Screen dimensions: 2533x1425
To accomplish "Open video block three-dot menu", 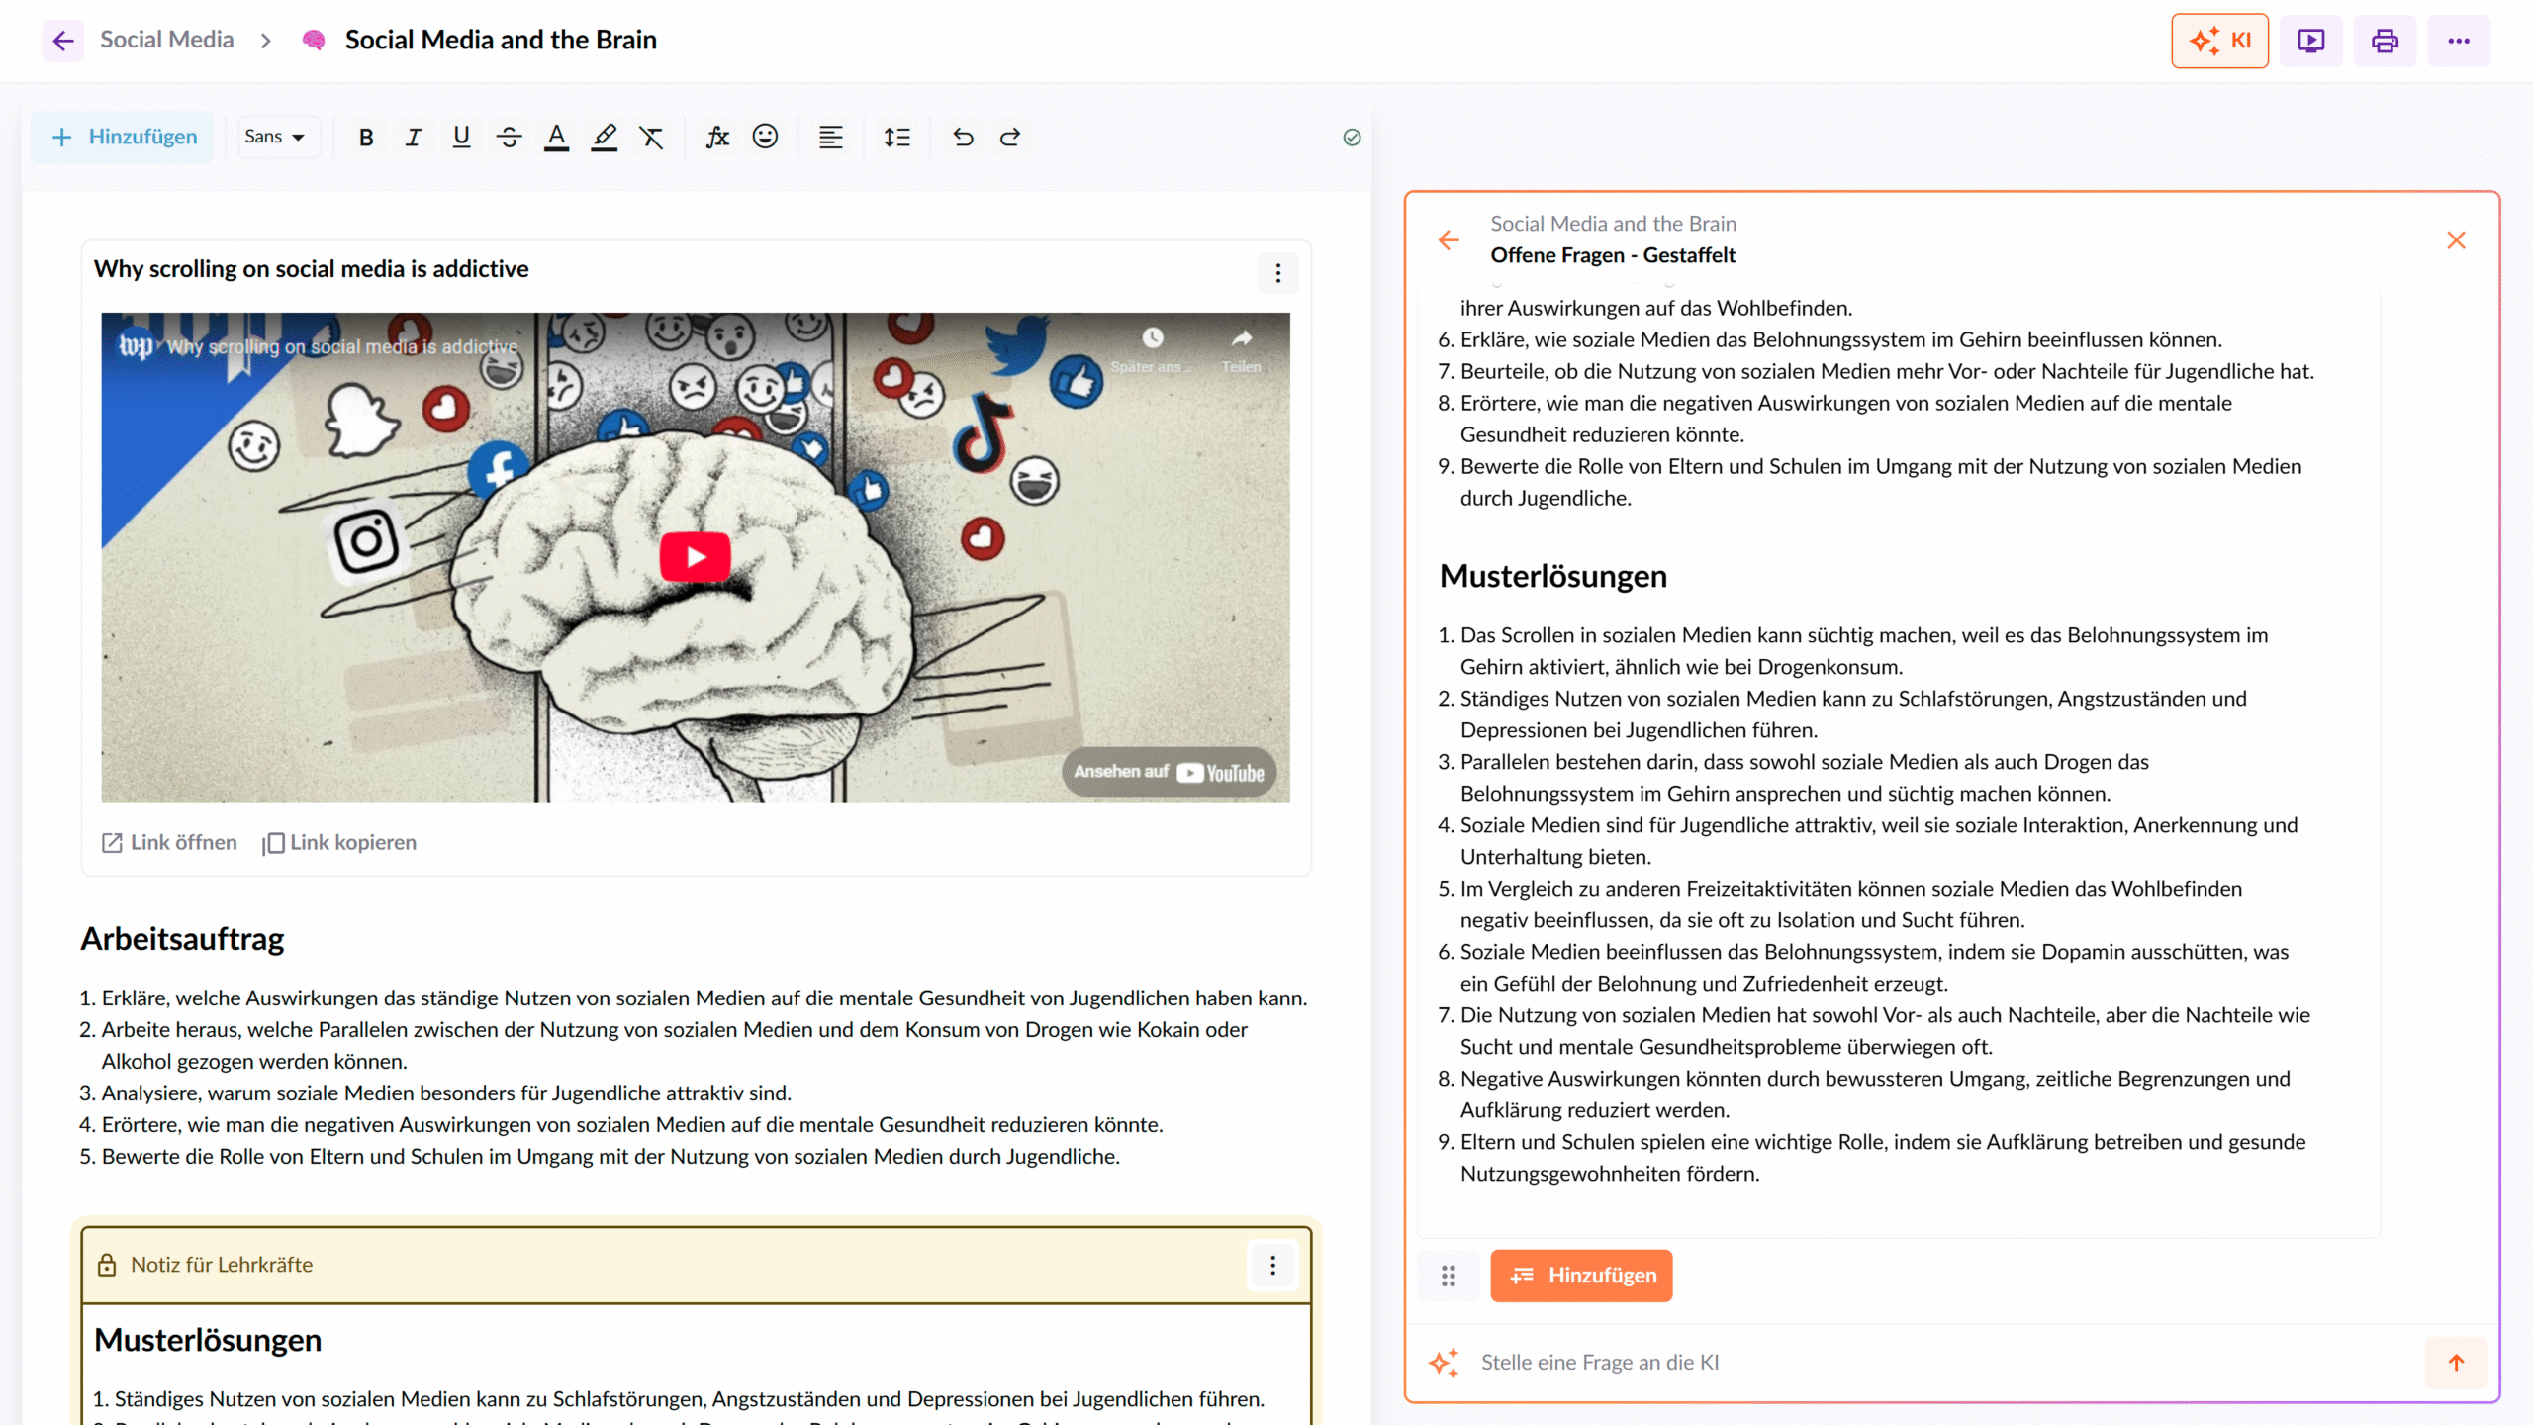I will 1277,273.
